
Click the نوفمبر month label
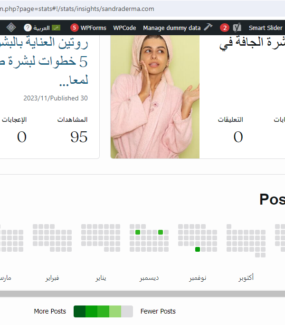tap(198, 278)
